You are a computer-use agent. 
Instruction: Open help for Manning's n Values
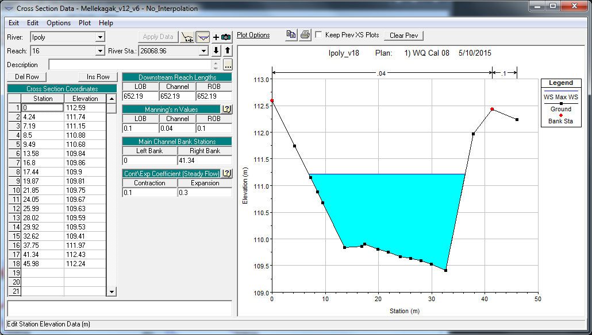pyautogui.click(x=226, y=110)
